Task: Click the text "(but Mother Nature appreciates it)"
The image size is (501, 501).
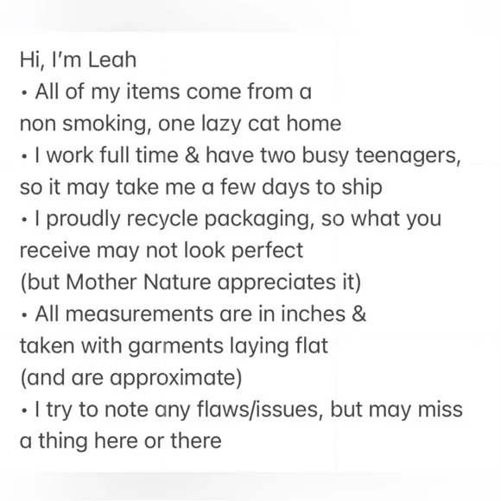Action: coord(191,282)
